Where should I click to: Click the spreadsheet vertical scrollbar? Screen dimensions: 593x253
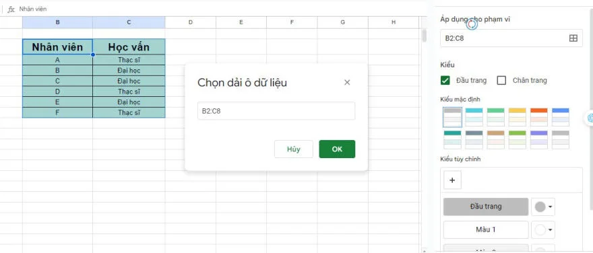point(425,35)
